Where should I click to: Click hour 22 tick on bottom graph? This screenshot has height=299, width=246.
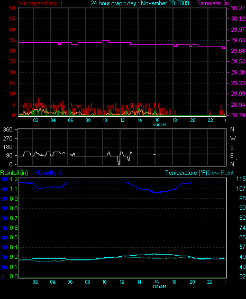click(x=209, y=282)
